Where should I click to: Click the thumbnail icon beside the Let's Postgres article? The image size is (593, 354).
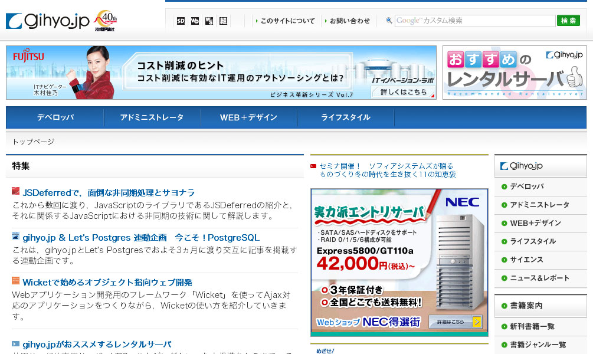click(x=16, y=237)
